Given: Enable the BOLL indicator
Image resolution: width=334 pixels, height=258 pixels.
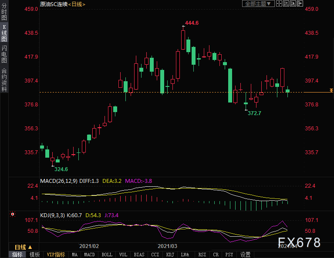Looking at the screenshot, I should point(107,255).
